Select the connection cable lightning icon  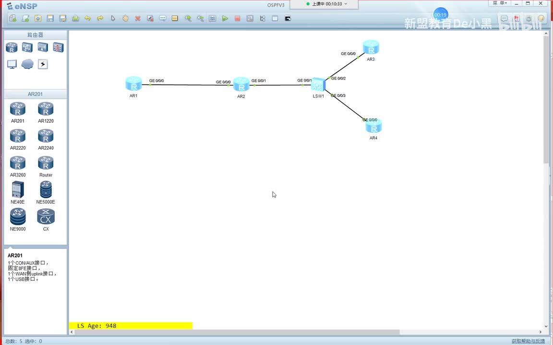(x=43, y=64)
